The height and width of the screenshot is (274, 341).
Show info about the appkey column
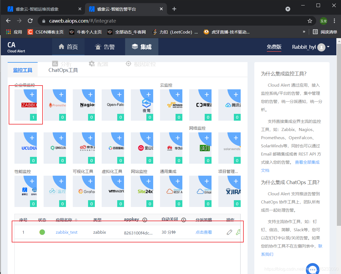click(x=145, y=220)
